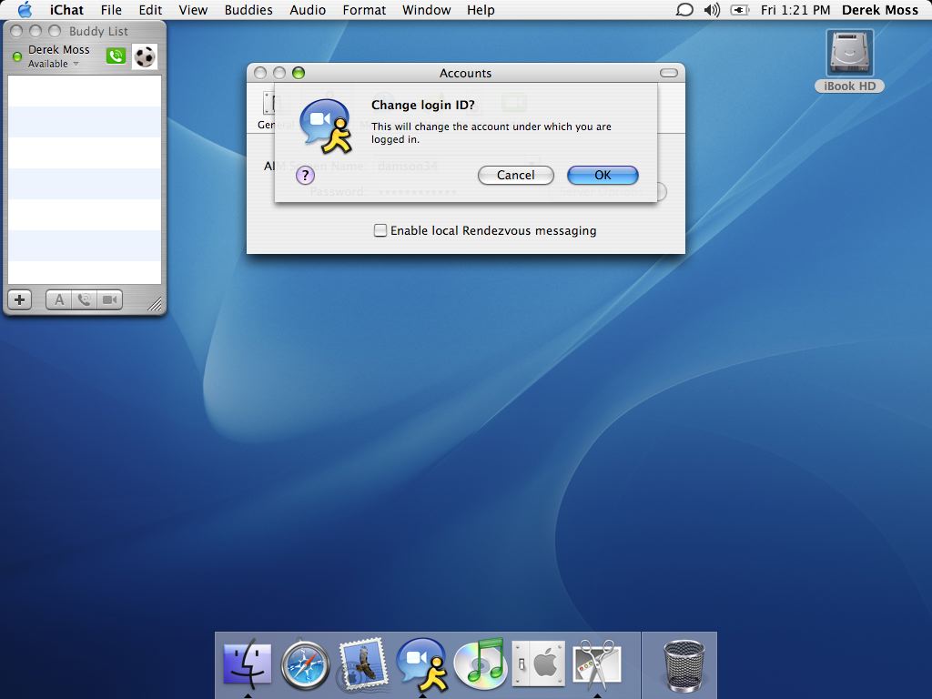932x699 pixels.
Task: Open the Derek Moss user menu
Action: (x=880, y=10)
